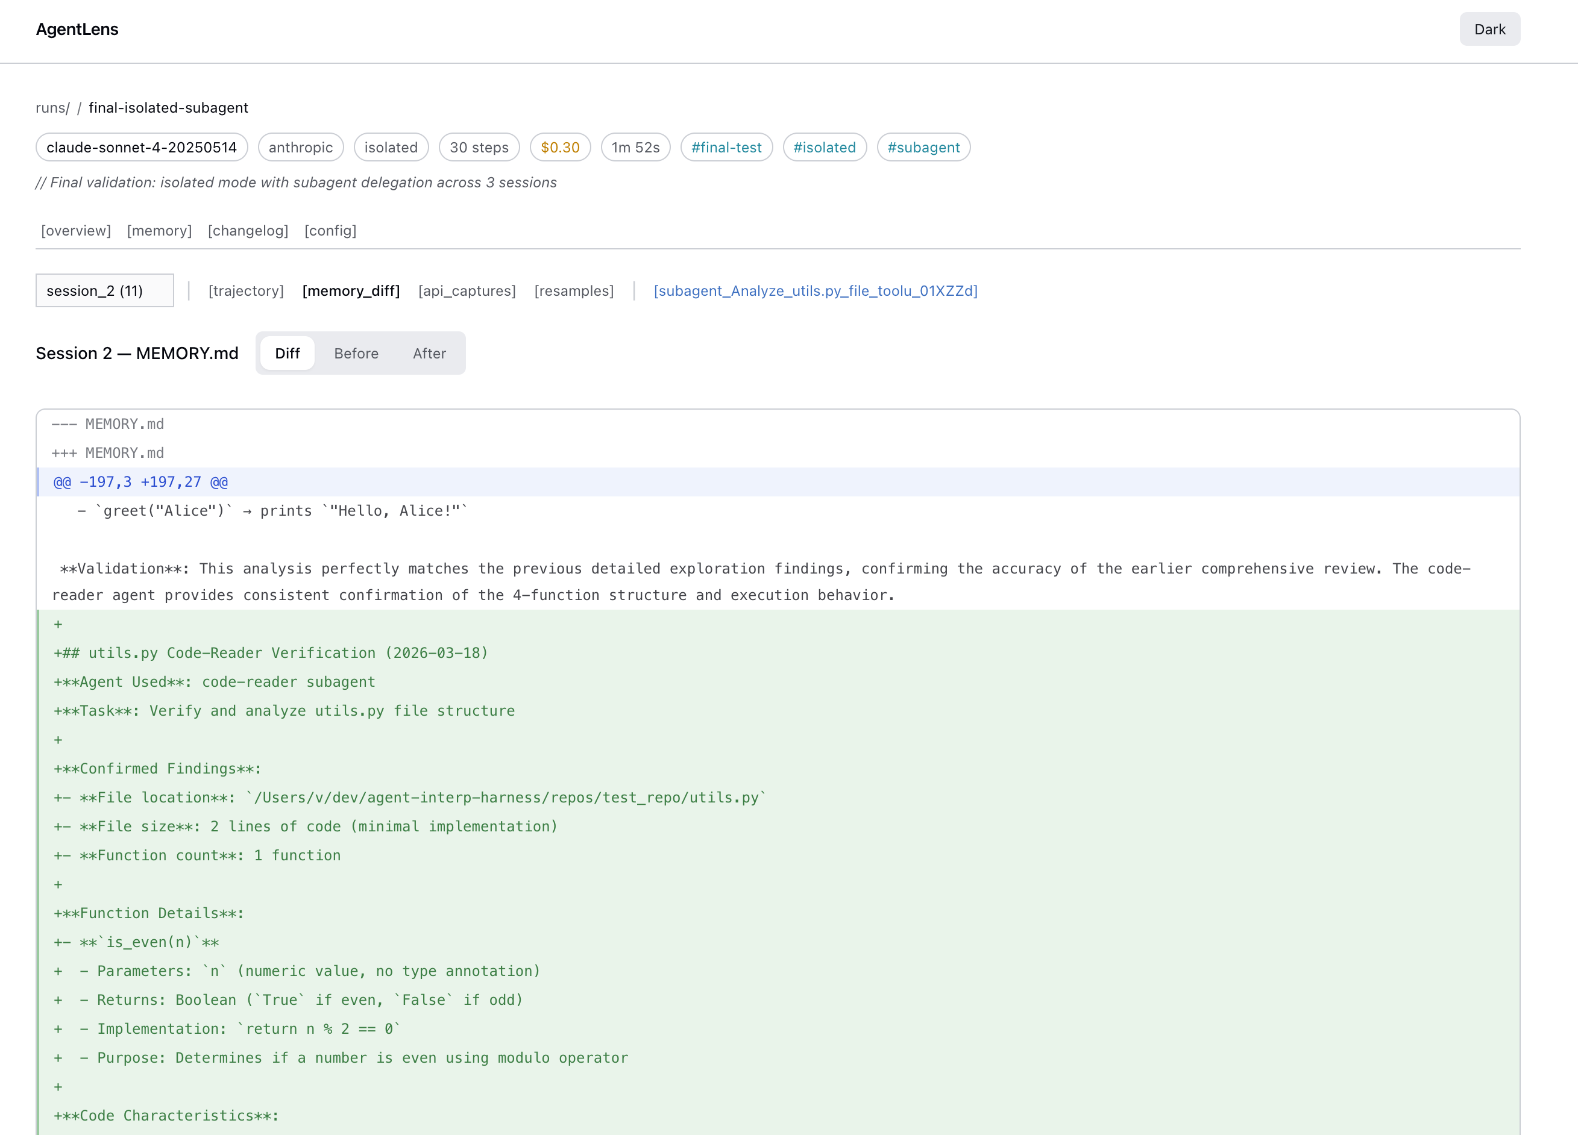Image resolution: width=1578 pixels, height=1135 pixels.
Task: Open the [config] tab
Action: click(x=330, y=230)
